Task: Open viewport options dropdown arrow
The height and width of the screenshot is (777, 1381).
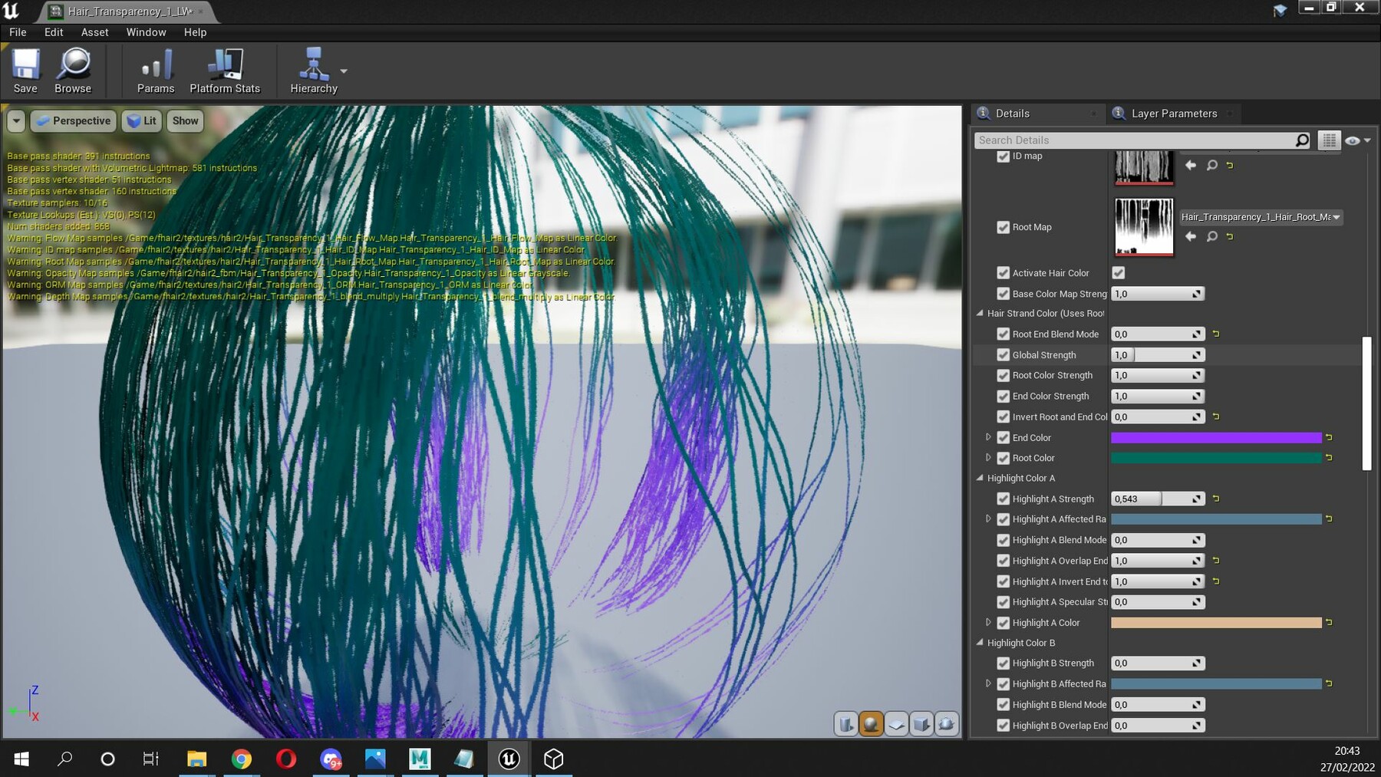Action: [x=16, y=120]
